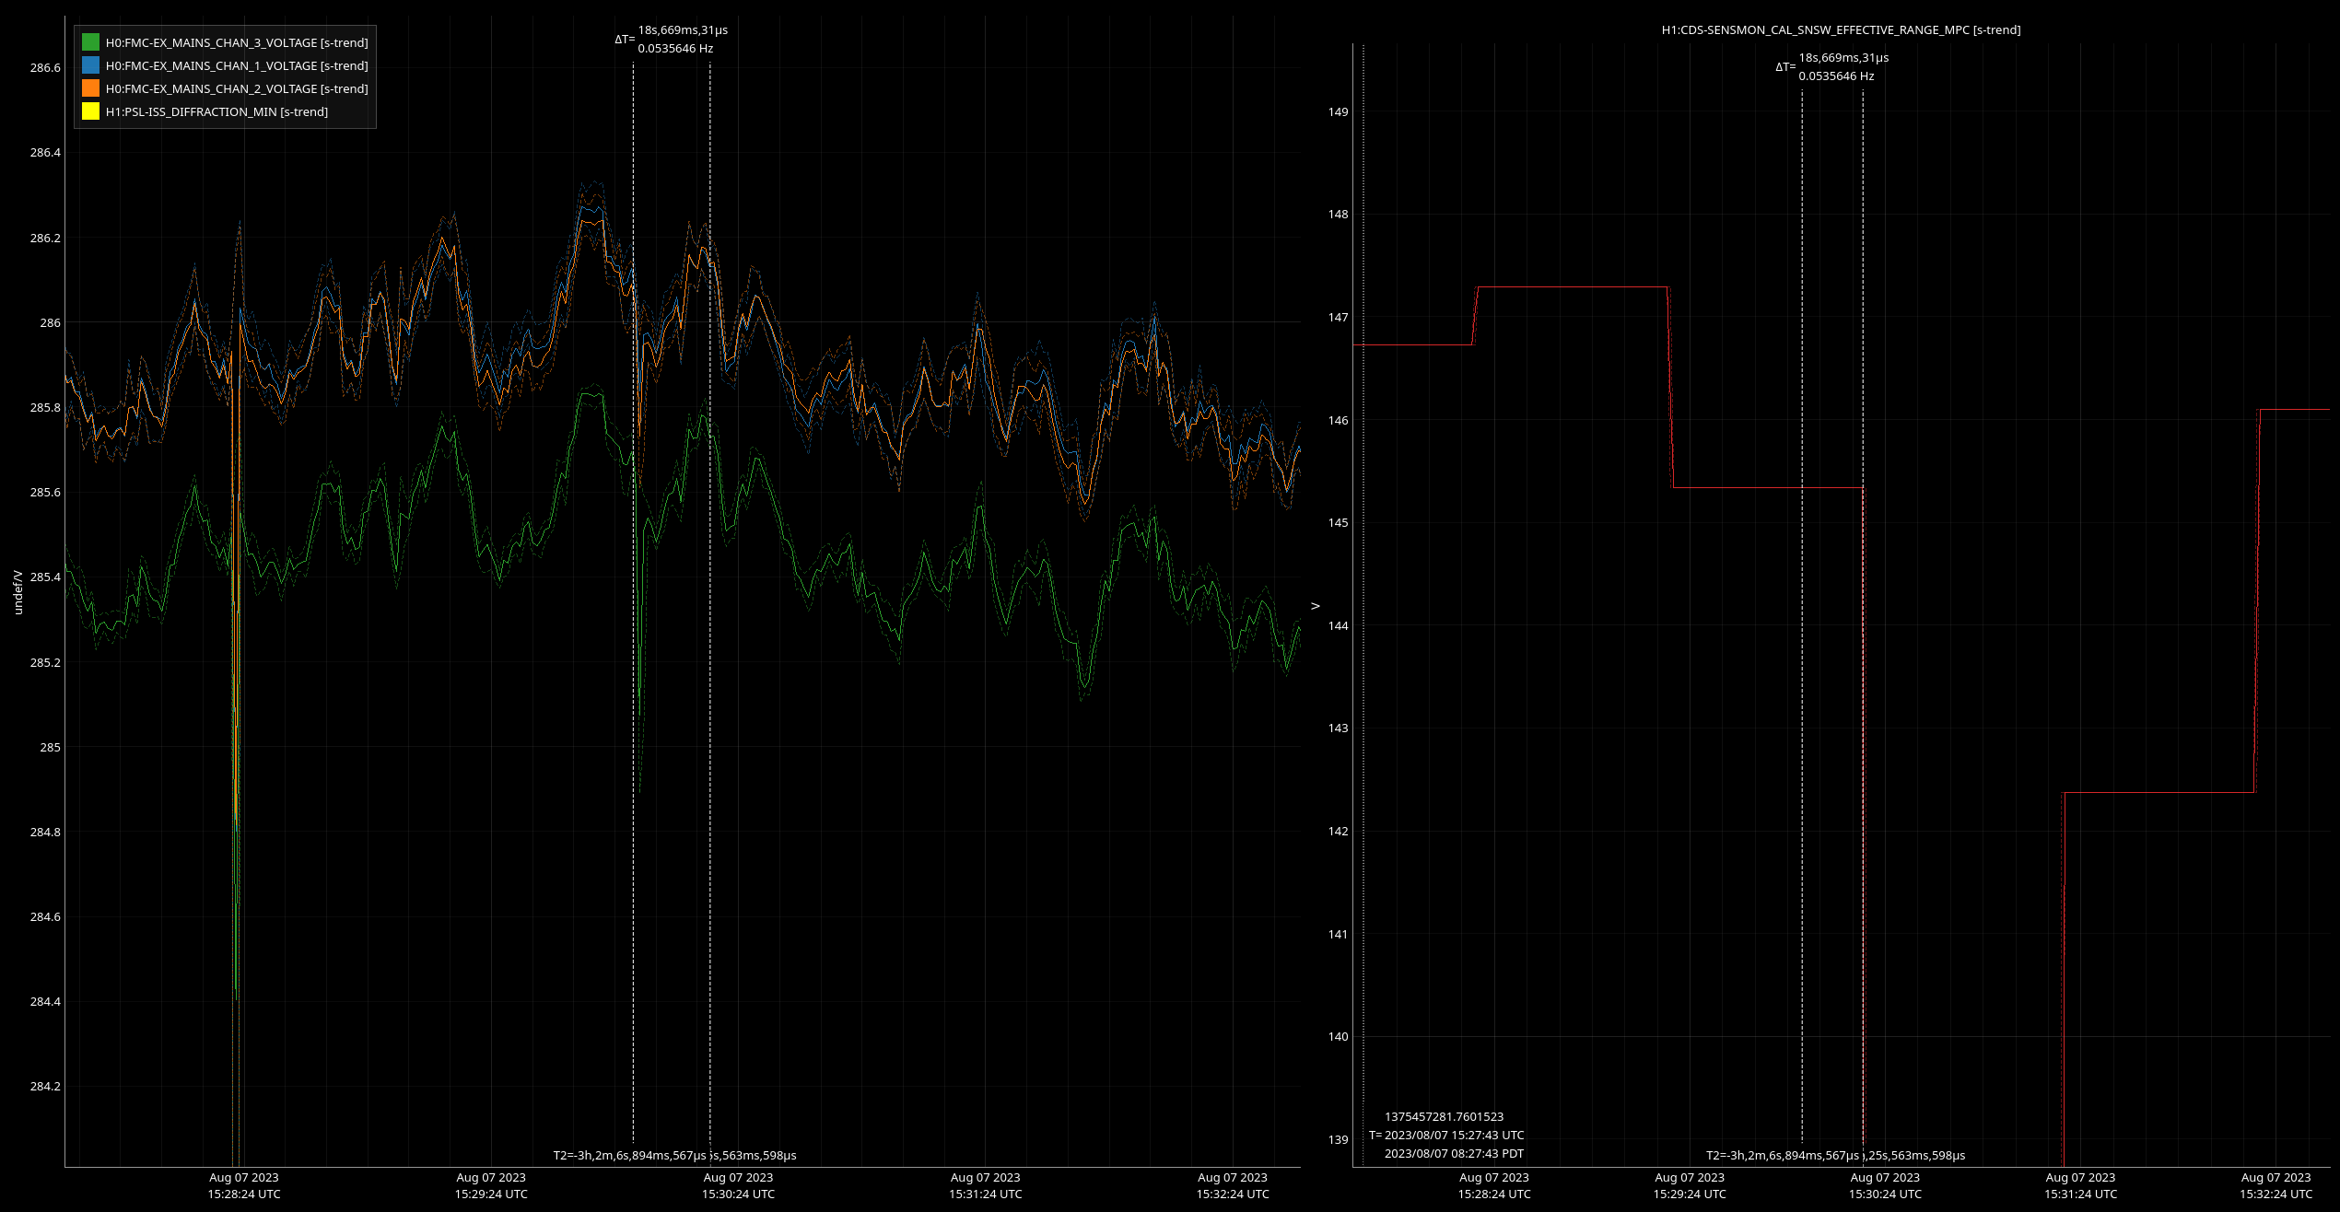
Task: Toggle H1:PSL-ISS_DIFFRACTION_MIN legend label
Action: 216,111
